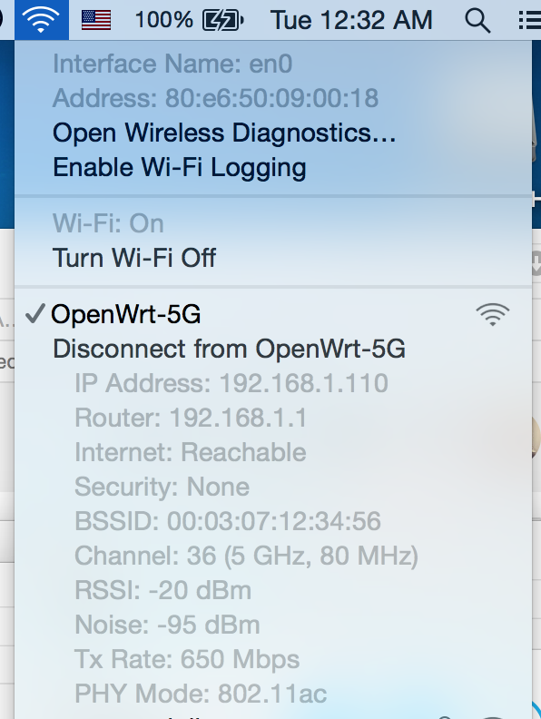Turn Wi-Fi Off

(134, 258)
